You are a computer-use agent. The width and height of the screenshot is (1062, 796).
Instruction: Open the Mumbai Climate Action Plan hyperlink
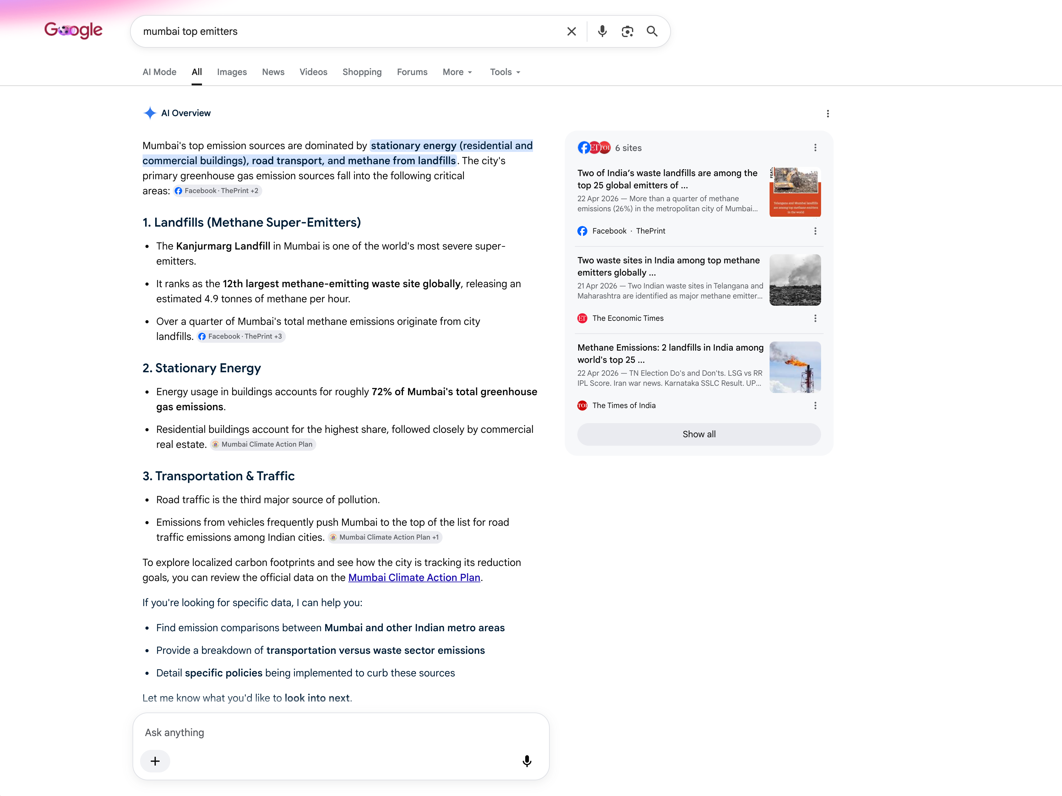tap(414, 578)
